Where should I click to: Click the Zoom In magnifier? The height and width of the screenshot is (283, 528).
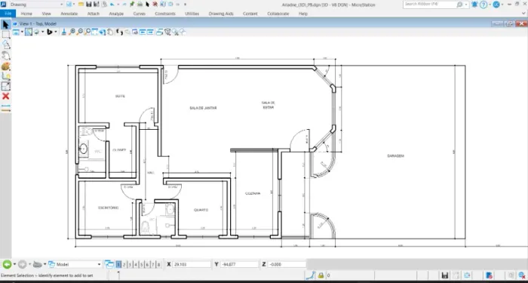click(72, 32)
